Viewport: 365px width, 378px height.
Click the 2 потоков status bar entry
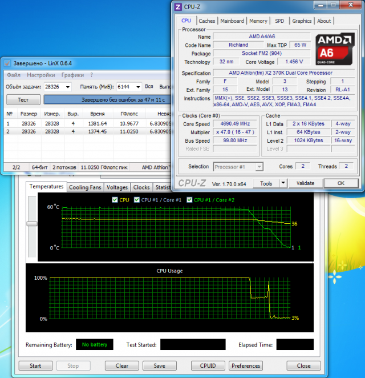coord(64,167)
